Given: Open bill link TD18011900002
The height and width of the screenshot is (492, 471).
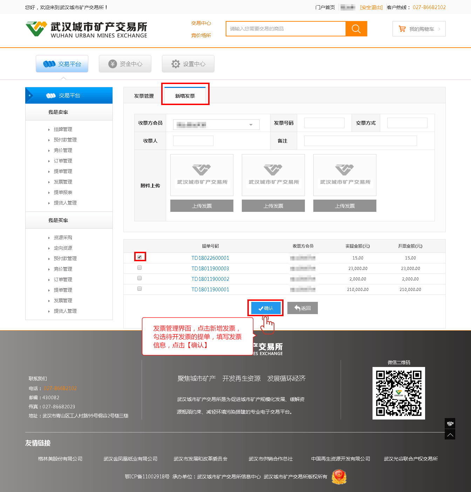Looking at the screenshot, I should tap(210, 279).
